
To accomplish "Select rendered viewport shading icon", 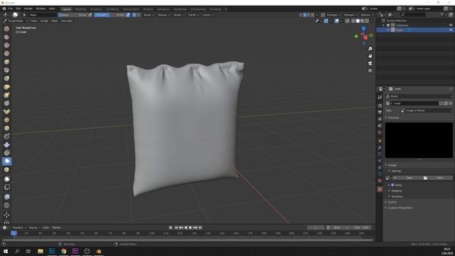I will (367, 21).
